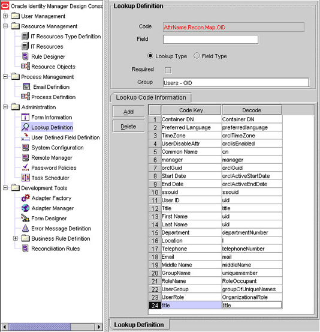The height and width of the screenshot is (332, 320).
Task: Select the Lookup Definition magnifier icon
Action: point(25,127)
